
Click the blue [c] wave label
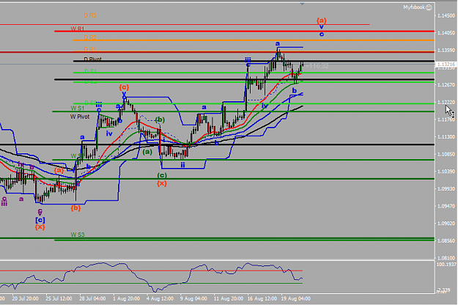coord(40,220)
